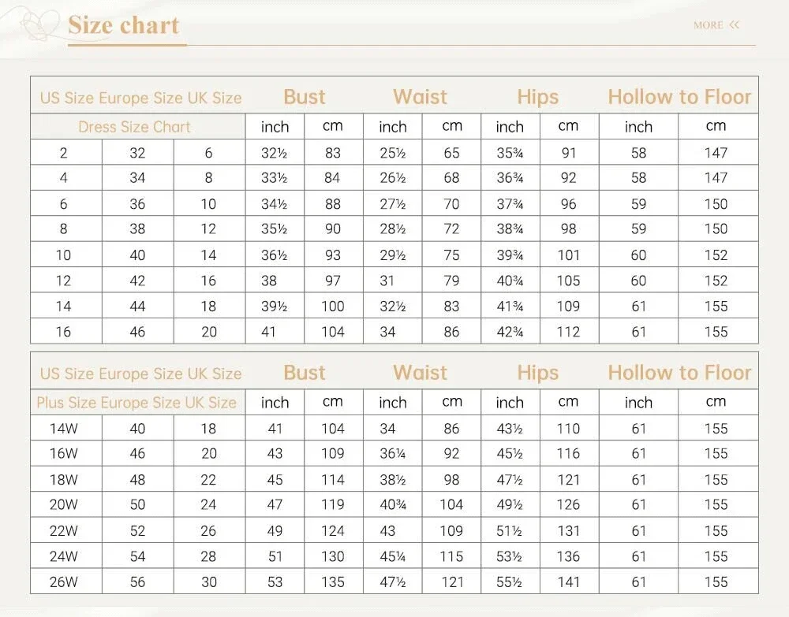
Task: Select the 20W size cell
Action: [64, 505]
